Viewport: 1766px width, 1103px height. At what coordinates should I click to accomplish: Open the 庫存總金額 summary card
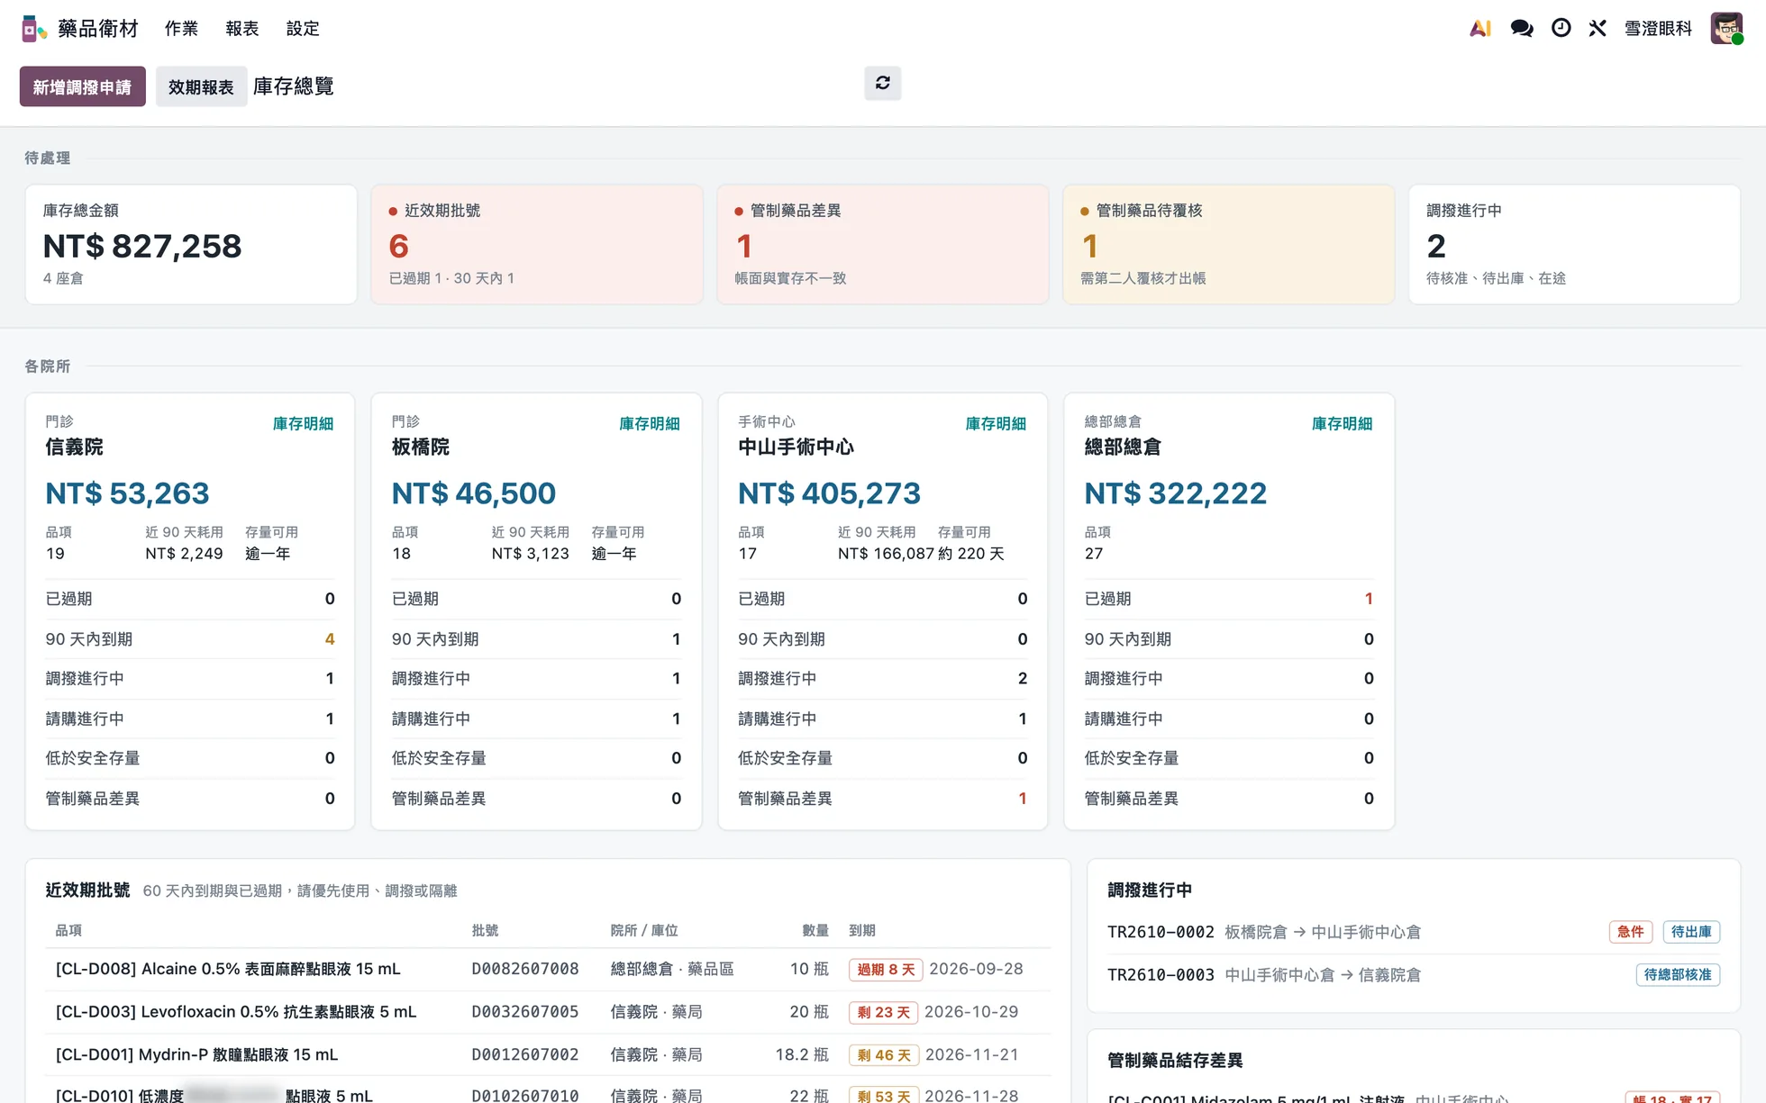click(x=191, y=244)
